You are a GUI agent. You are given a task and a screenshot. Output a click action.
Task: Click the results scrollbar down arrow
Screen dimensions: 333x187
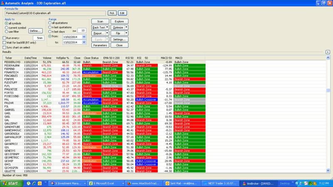(328, 170)
